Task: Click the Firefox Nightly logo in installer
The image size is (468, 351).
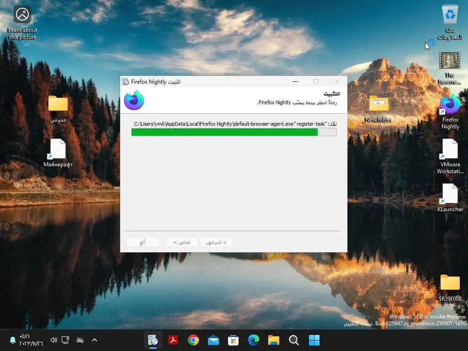Action: point(134,100)
